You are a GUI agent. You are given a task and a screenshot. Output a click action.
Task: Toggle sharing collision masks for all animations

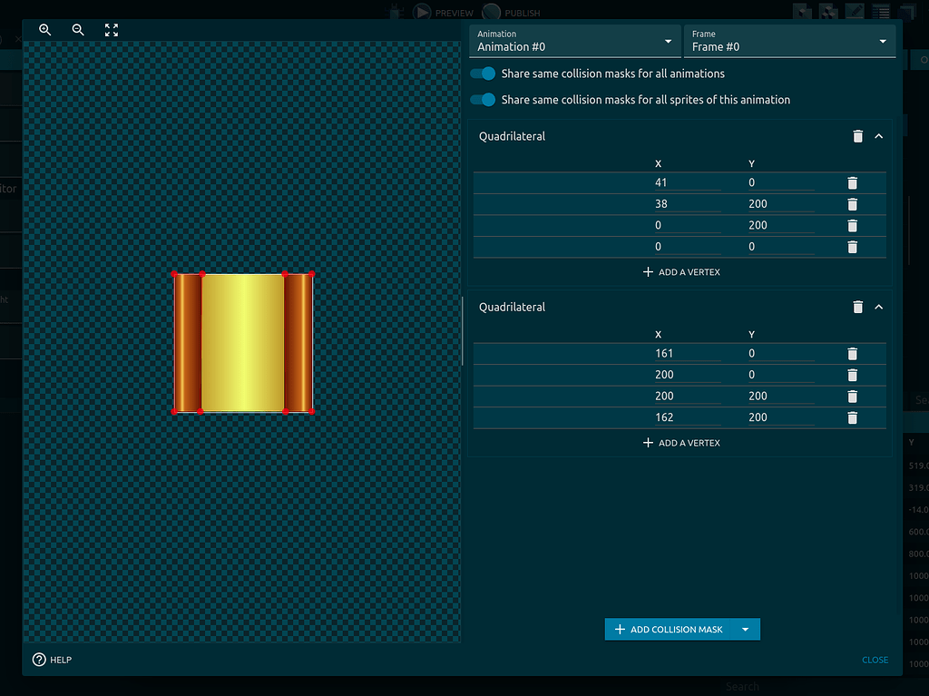483,74
